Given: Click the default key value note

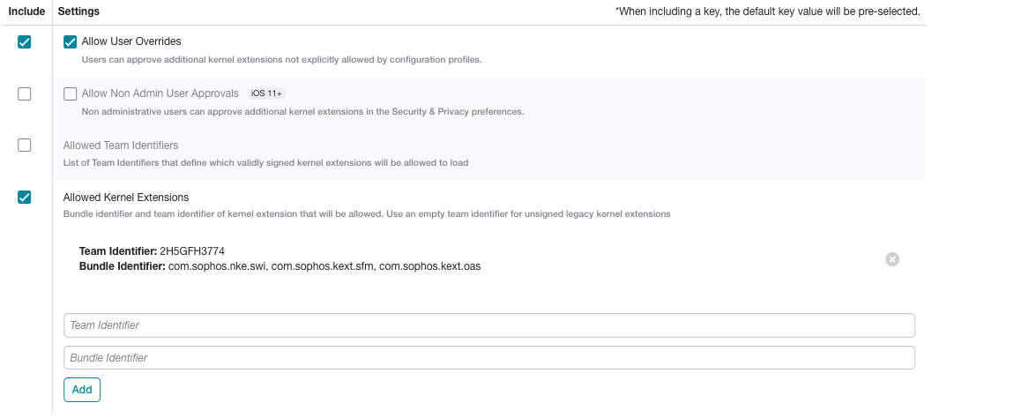Looking at the screenshot, I should point(768,11).
